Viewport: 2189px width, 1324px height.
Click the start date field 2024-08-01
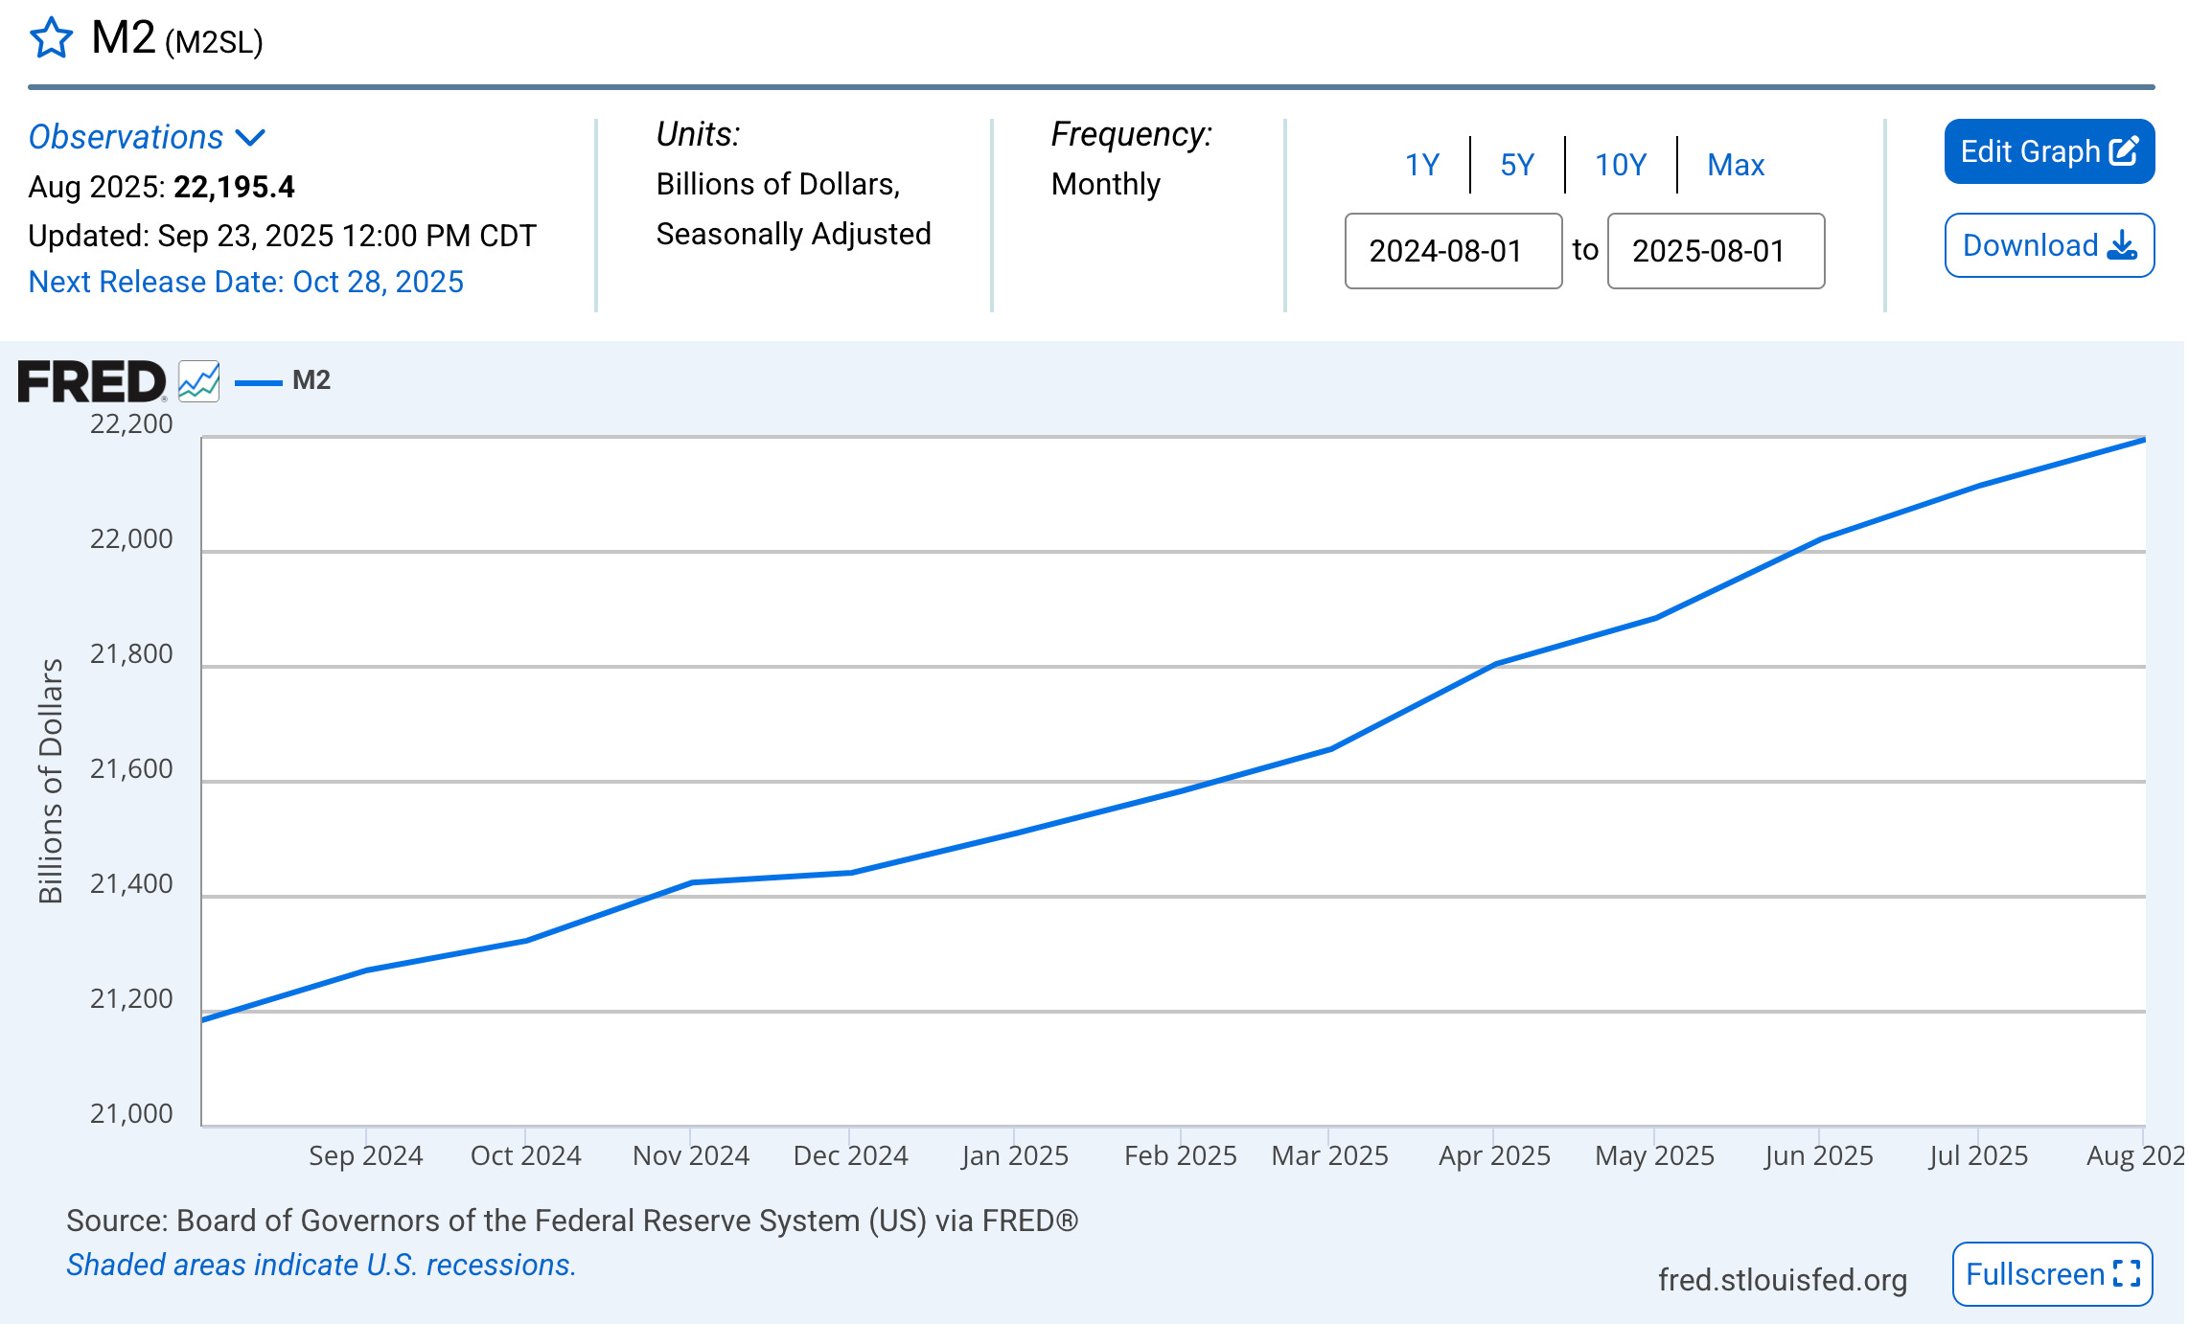pyautogui.click(x=1453, y=251)
